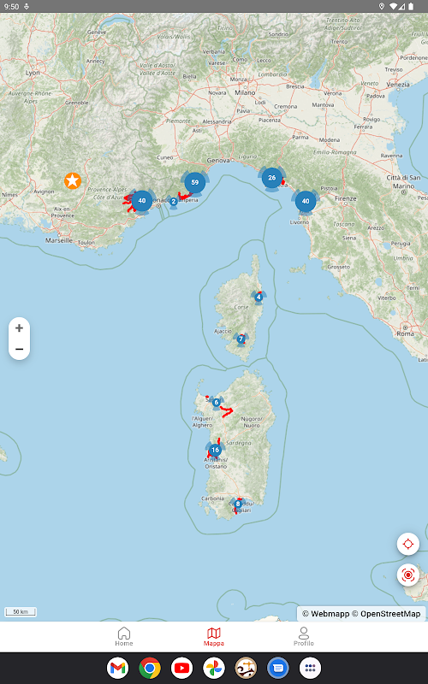Tap the Sardegna region label
This screenshot has height=684, width=428.
pyautogui.click(x=239, y=443)
